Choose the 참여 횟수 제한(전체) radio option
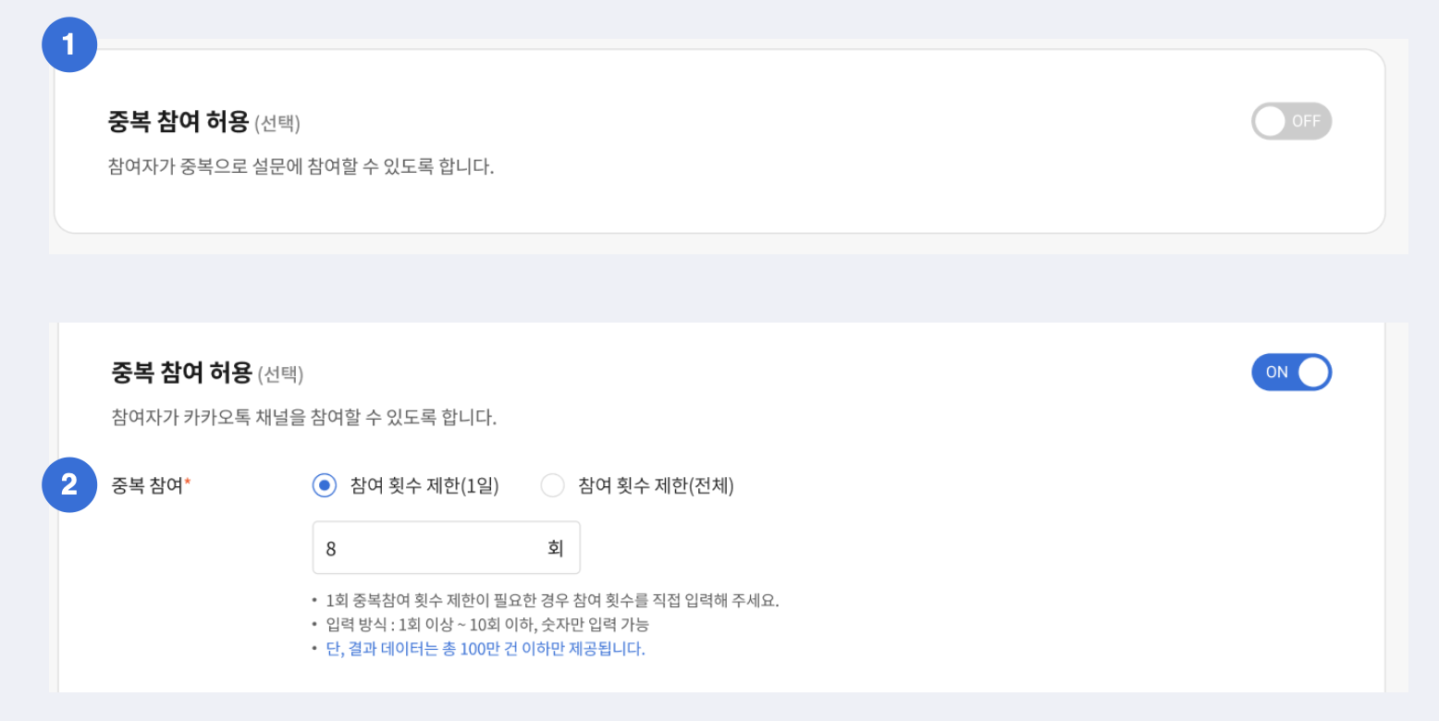 click(552, 485)
